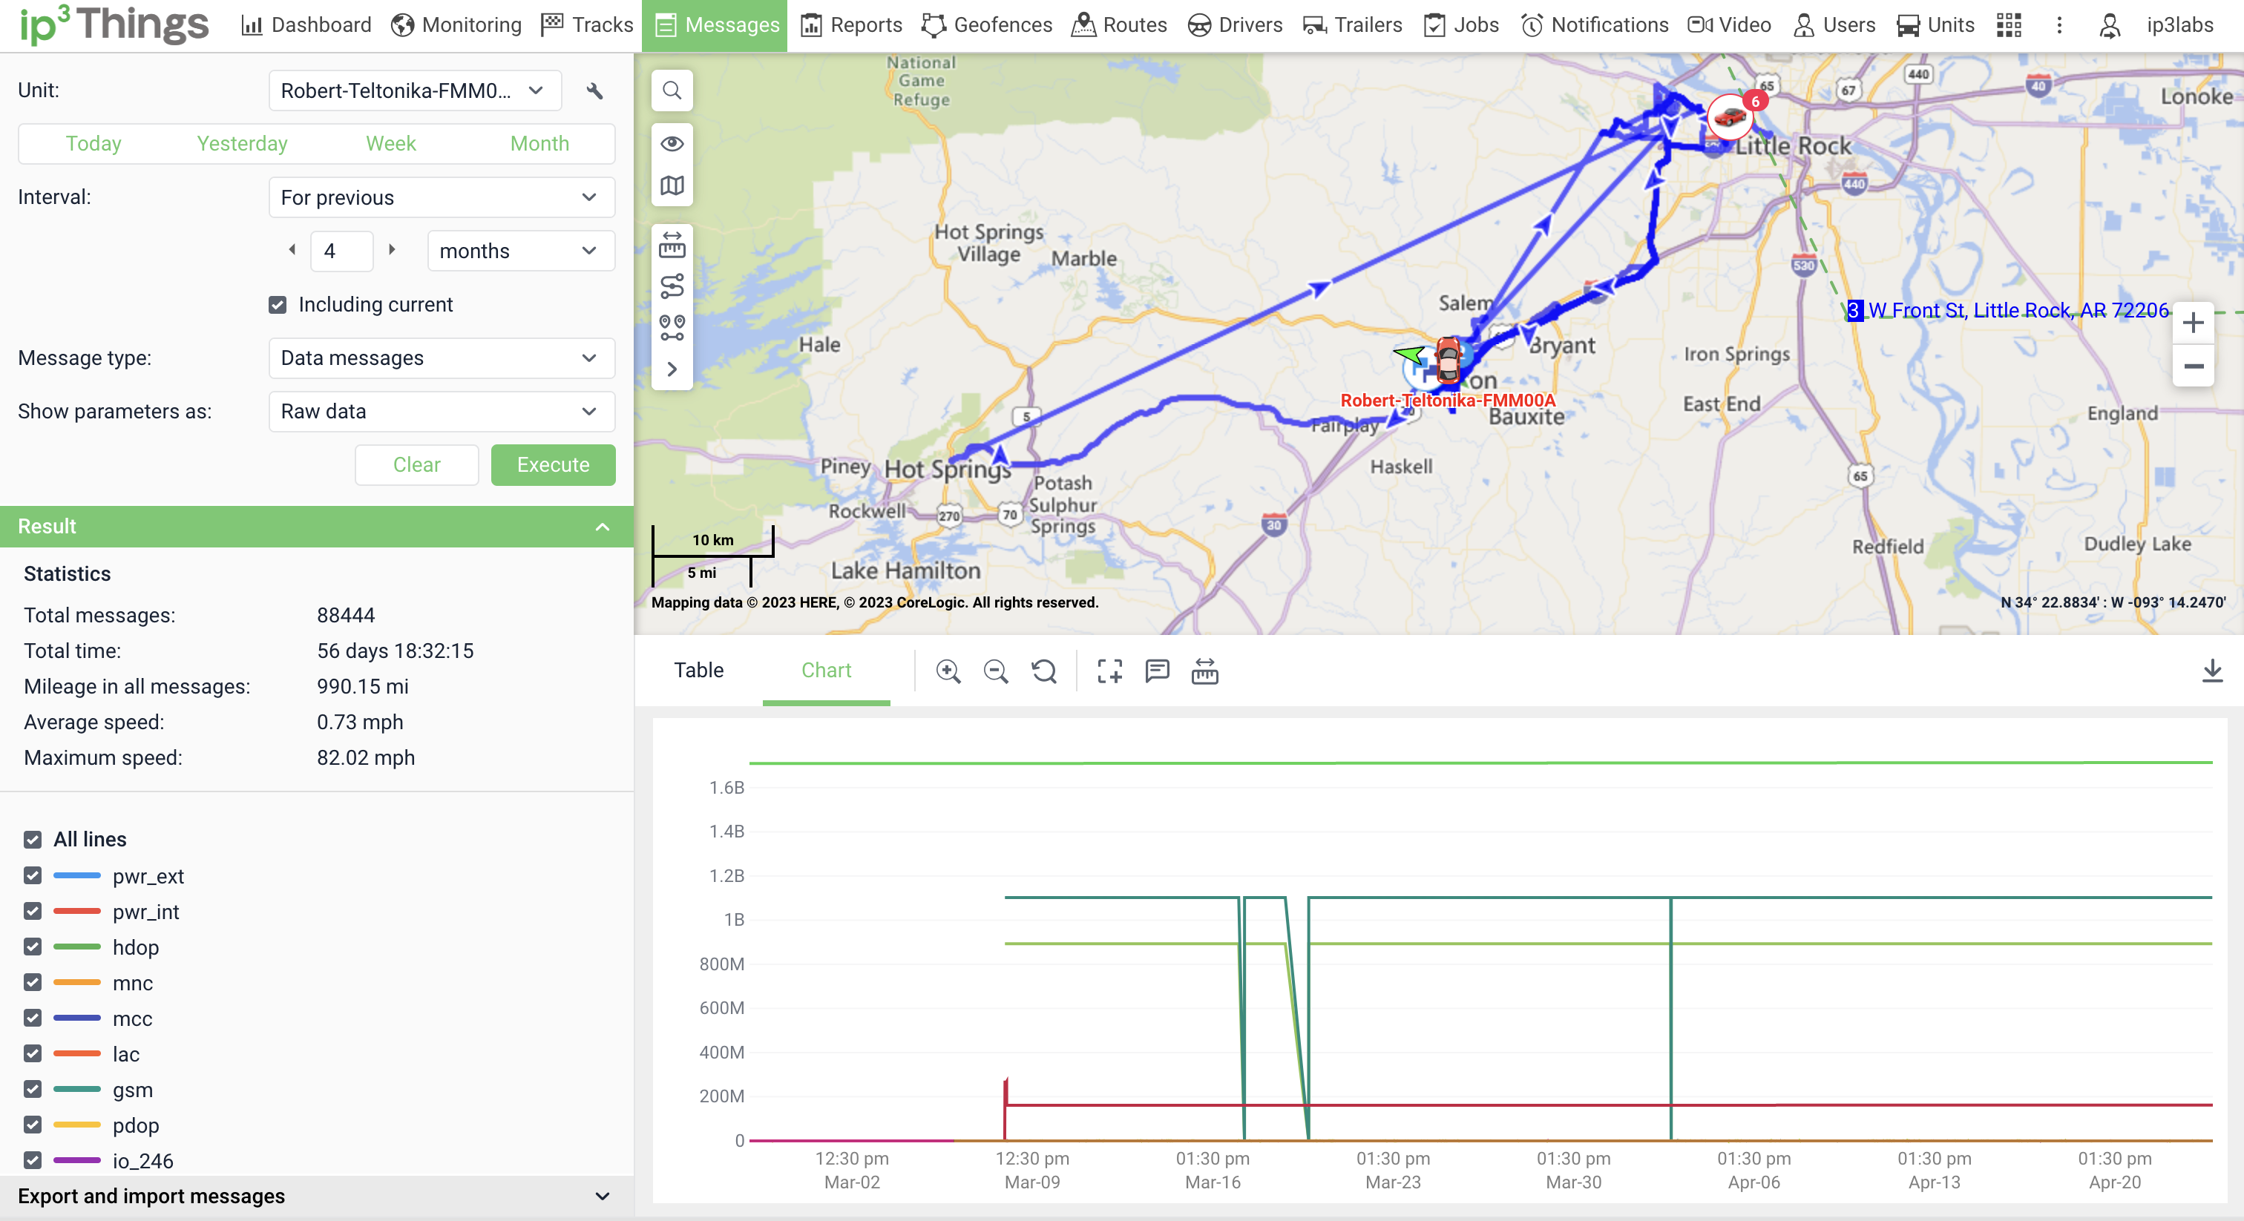This screenshot has width=2244, height=1221.
Task: Open Show parameters as dropdown
Action: coord(442,411)
